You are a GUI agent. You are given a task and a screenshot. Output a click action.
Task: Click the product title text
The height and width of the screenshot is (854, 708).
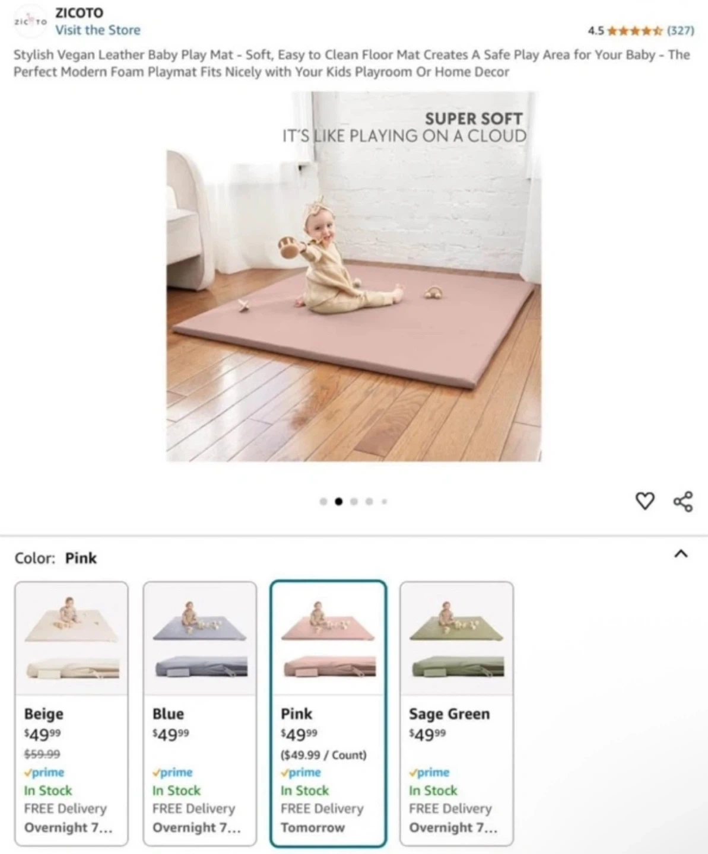click(x=352, y=63)
